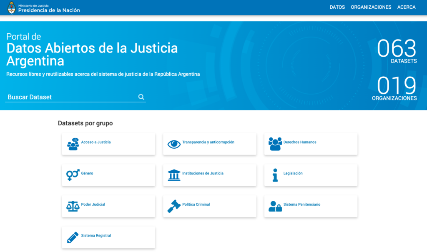
Task: Click the gender symbols icon
Action: [x=73, y=175]
